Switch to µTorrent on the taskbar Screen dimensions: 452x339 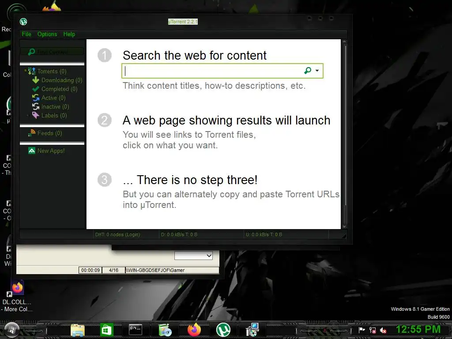[223, 330]
